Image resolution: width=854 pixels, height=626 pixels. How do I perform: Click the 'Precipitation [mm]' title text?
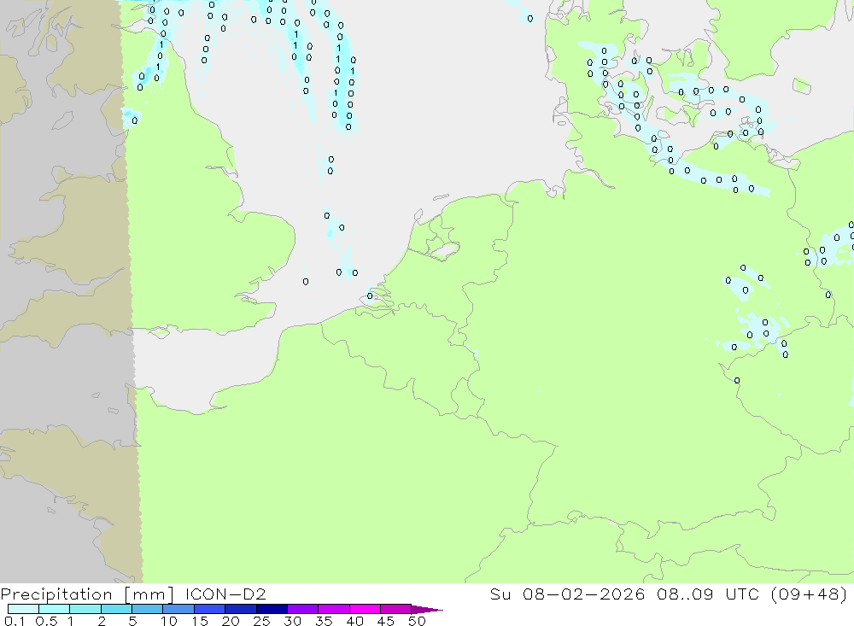(87, 594)
